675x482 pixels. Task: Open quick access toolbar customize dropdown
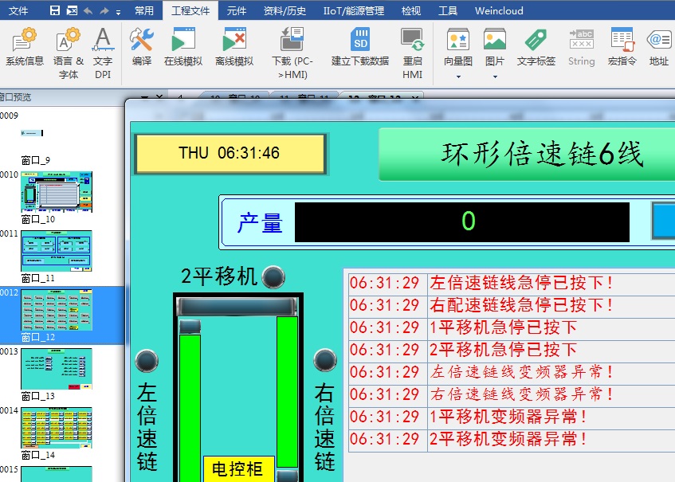[118, 11]
